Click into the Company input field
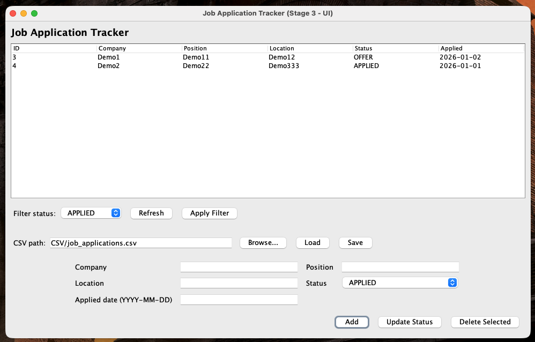The width and height of the screenshot is (535, 342). click(239, 267)
